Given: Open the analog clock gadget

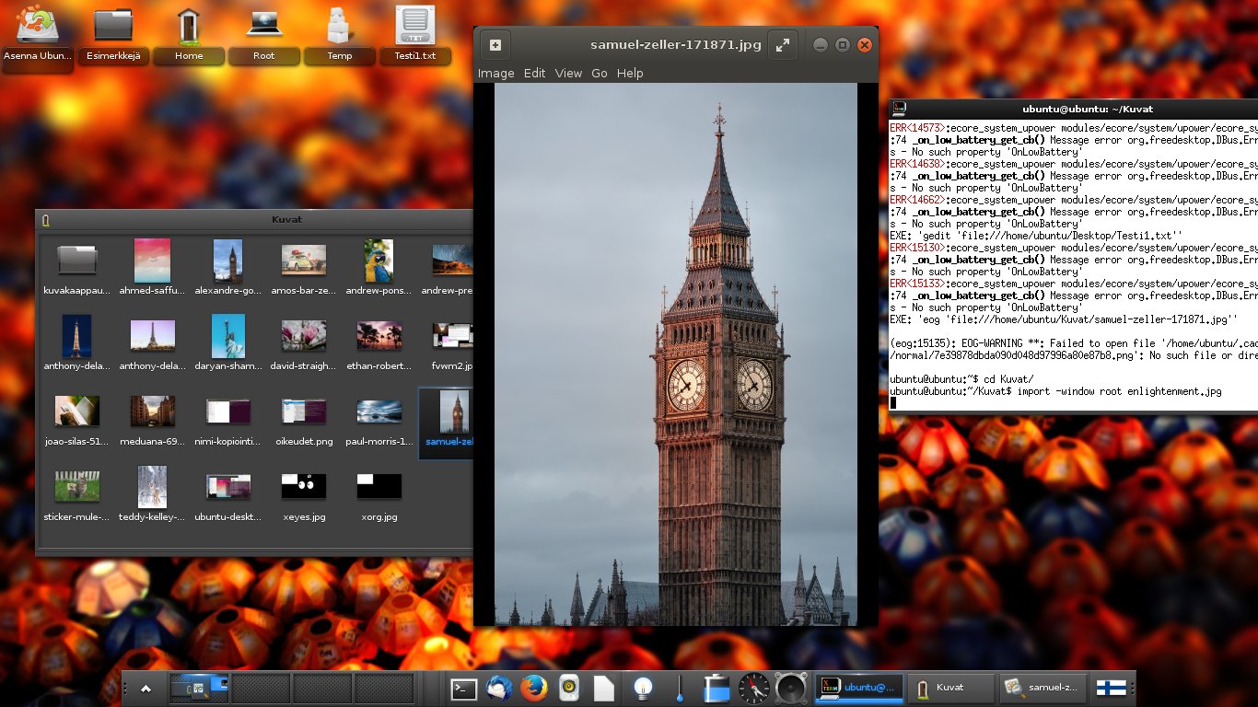Looking at the screenshot, I should (753, 689).
